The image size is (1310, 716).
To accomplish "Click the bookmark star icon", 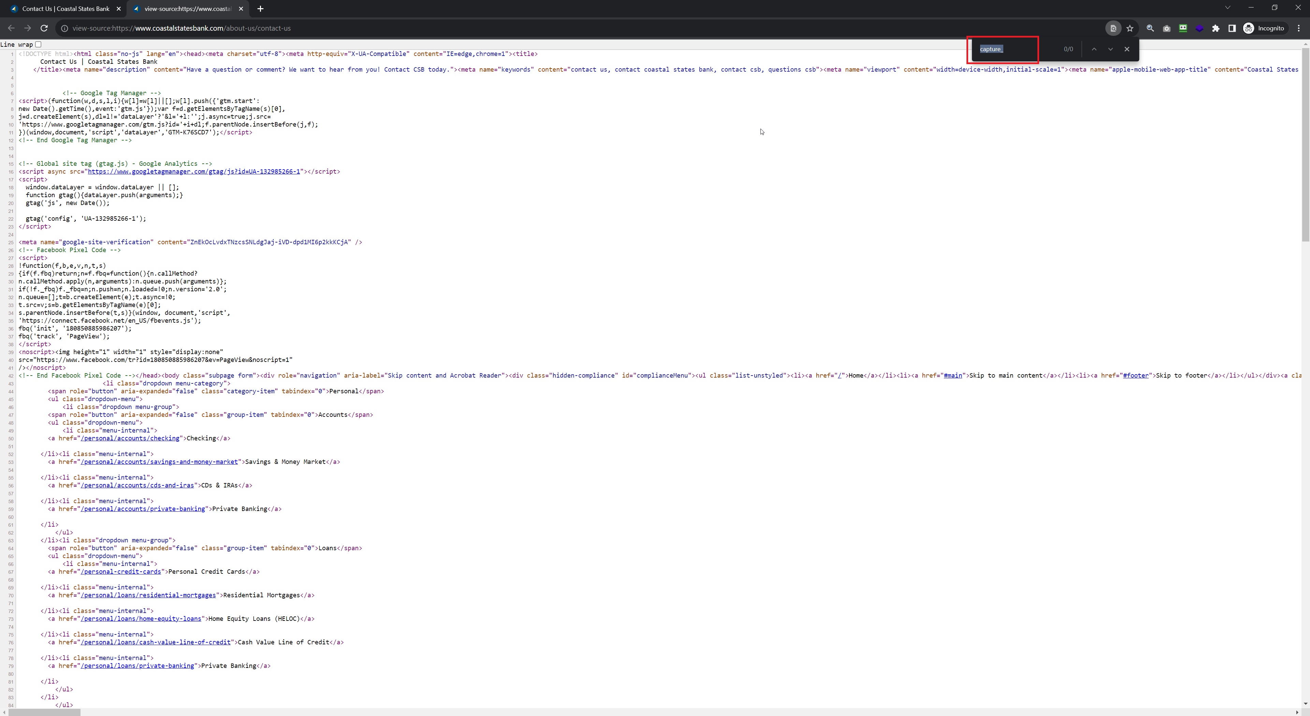I will pos(1130,28).
